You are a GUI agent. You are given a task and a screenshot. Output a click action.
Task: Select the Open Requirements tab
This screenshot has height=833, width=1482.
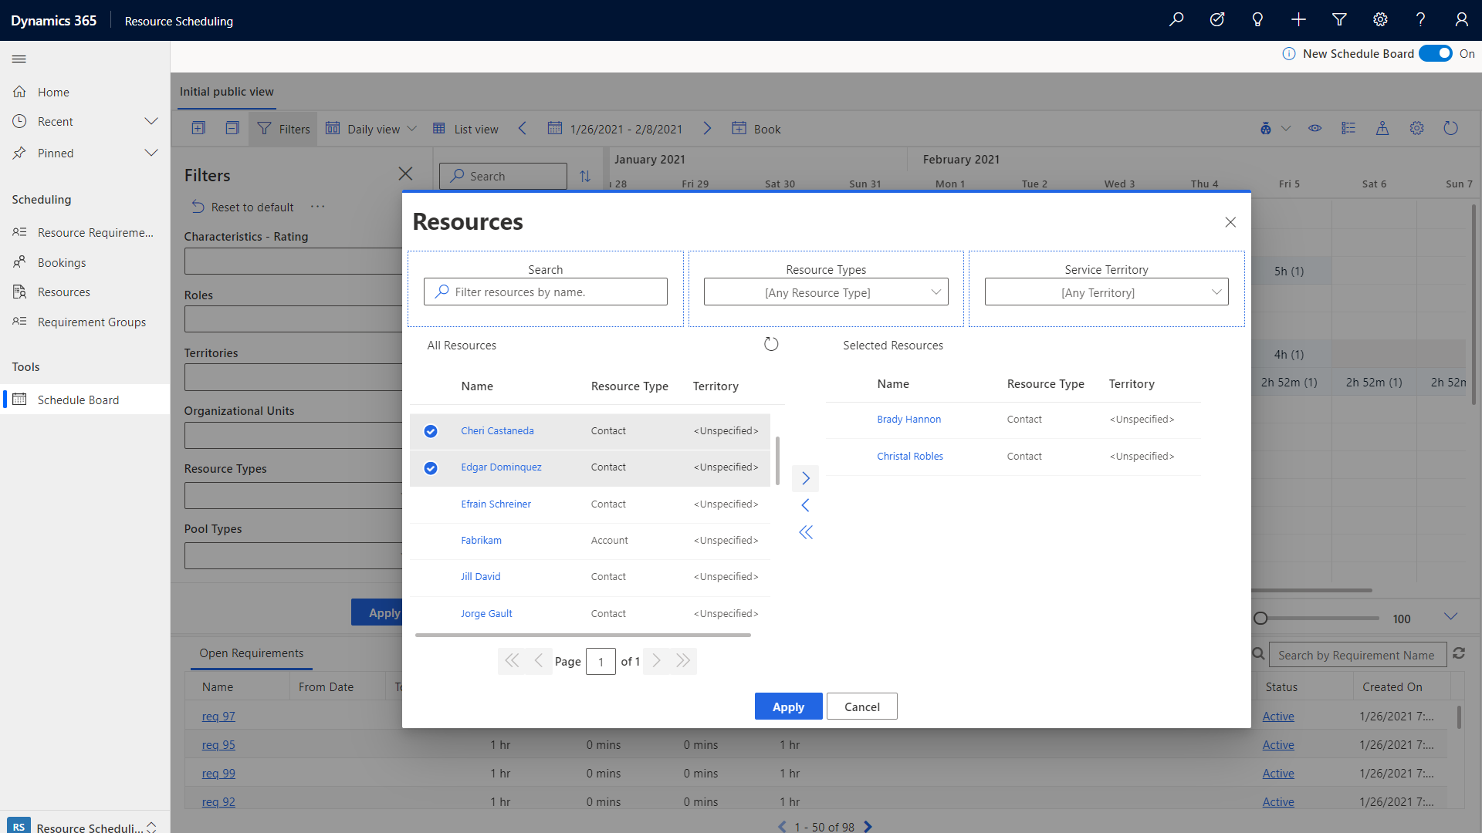point(252,652)
